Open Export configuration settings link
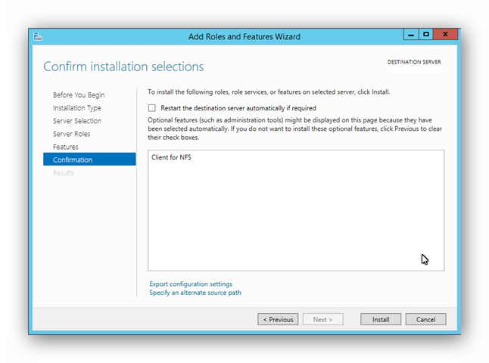489x363 pixels. pos(191,284)
